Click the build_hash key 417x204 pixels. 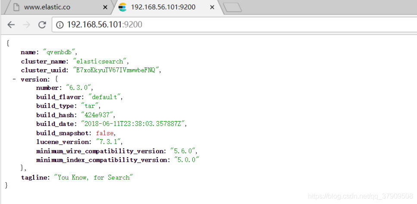(56, 115)
